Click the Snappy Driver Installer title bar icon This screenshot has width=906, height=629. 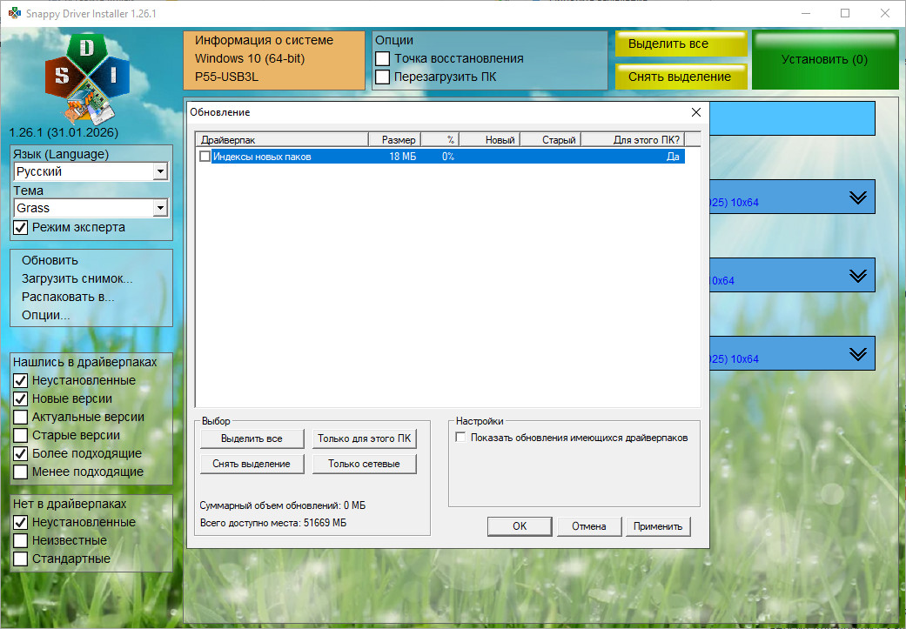(15, 13)
